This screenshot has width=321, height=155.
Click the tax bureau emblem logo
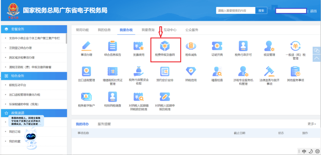pos(13,11)
